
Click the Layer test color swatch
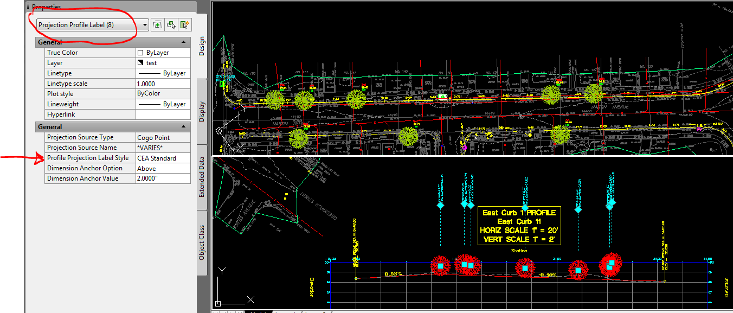click(x=140, y=63)
